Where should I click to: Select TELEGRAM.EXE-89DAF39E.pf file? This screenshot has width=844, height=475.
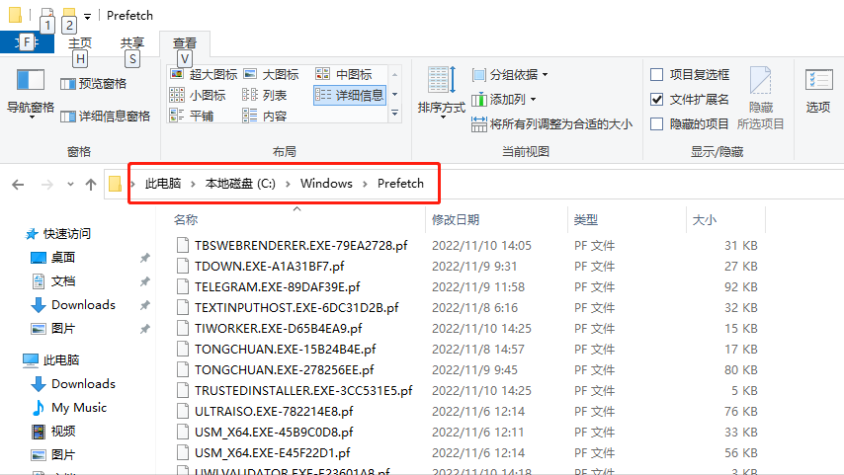click(x=277, y=287)
